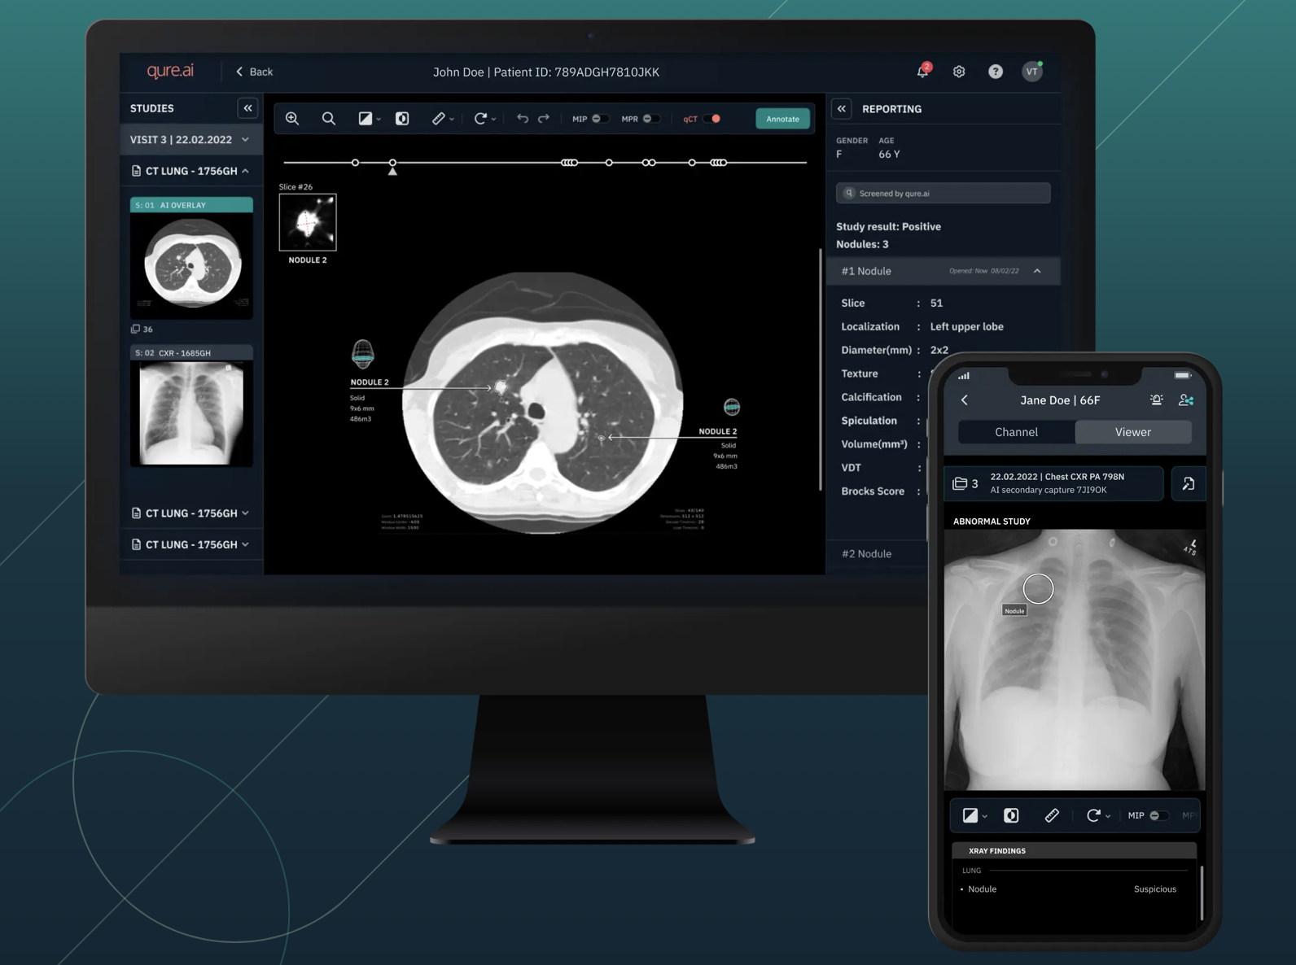Collapse the Studies panel
1296x965 pixels.
[x=247, y=108]
